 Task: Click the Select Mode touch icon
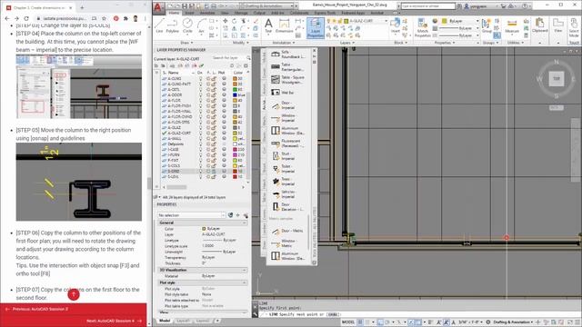point(574,28)
